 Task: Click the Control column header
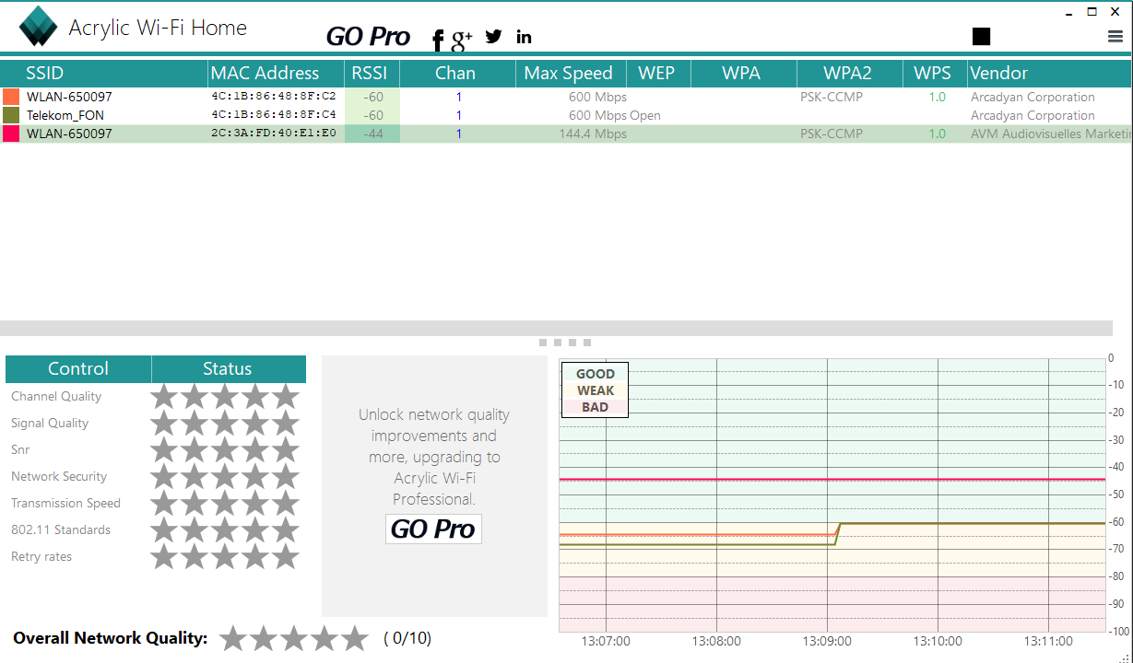tap(78, 369)
